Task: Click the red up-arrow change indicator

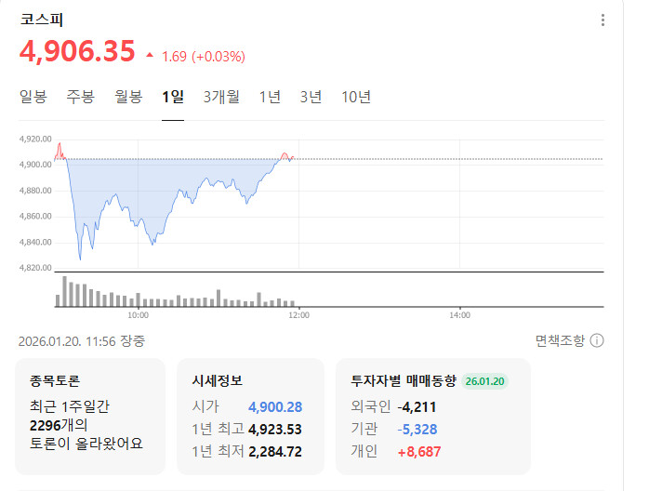Action: (150, 56)
